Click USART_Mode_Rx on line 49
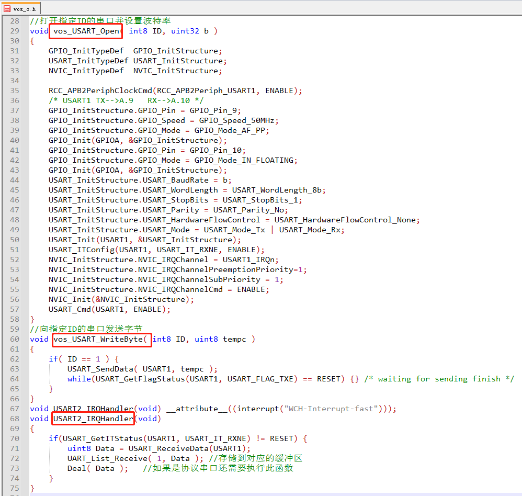Screen dimensions: 522x496 310,230
